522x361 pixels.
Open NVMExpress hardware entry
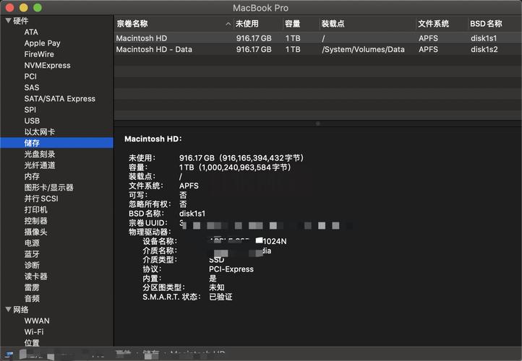(x=47, y=65)
